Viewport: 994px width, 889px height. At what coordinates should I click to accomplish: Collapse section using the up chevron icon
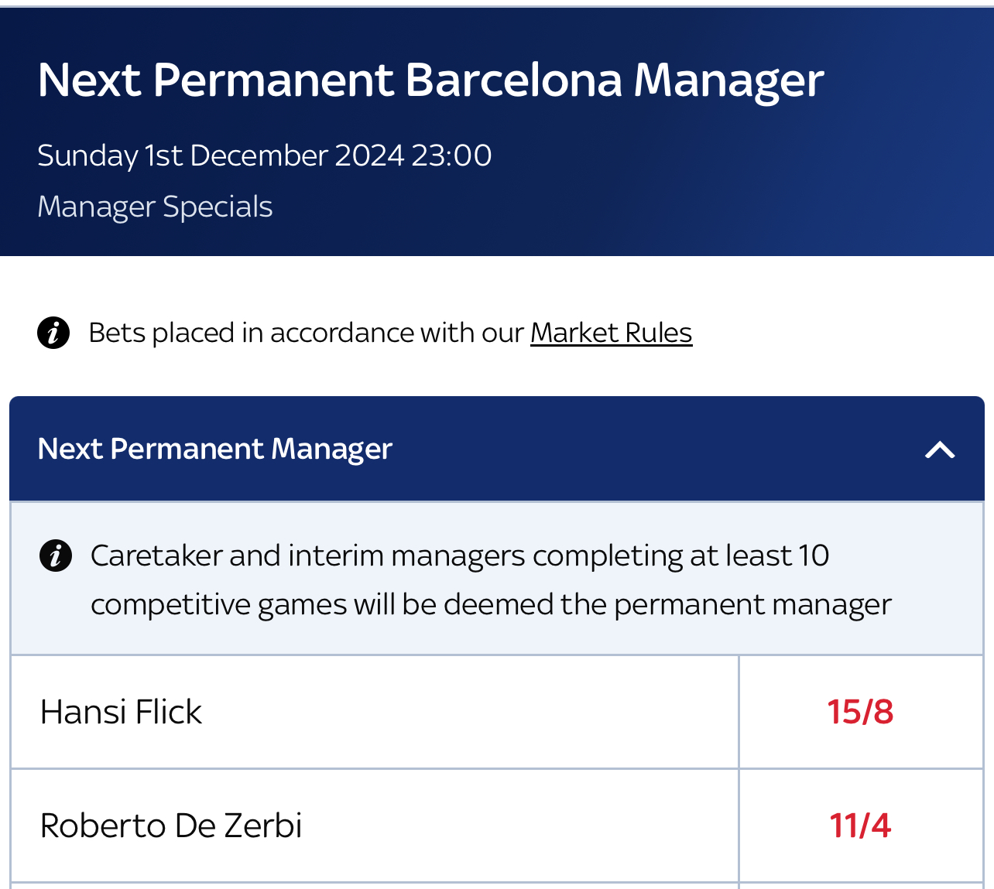[940, 450]
